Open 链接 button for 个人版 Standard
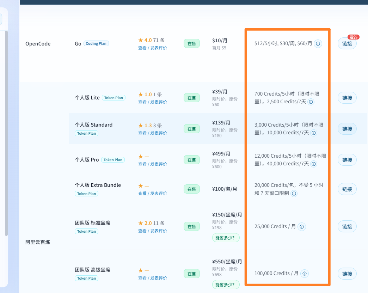 (x=347, y=129)
